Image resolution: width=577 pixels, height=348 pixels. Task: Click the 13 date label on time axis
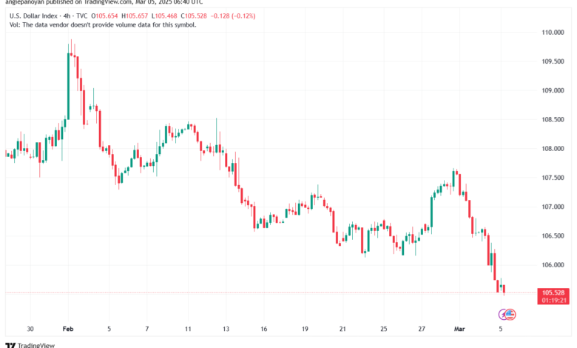(226, 329)
